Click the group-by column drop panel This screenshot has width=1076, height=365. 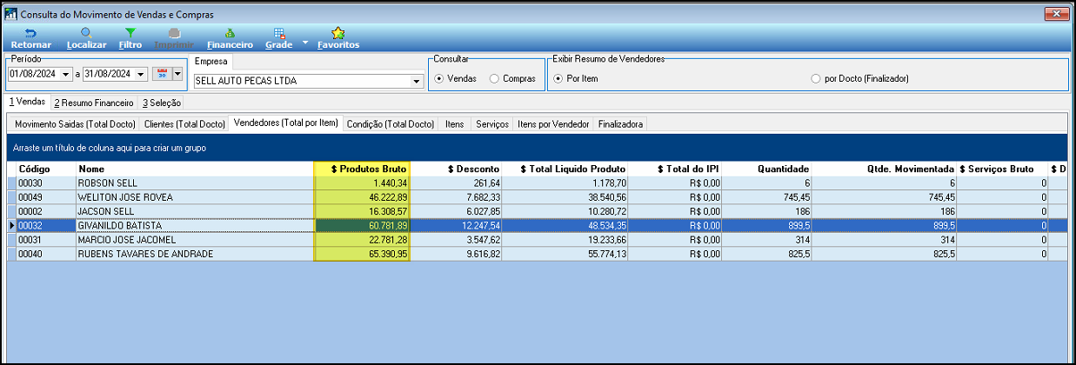(x=538, y=148)
